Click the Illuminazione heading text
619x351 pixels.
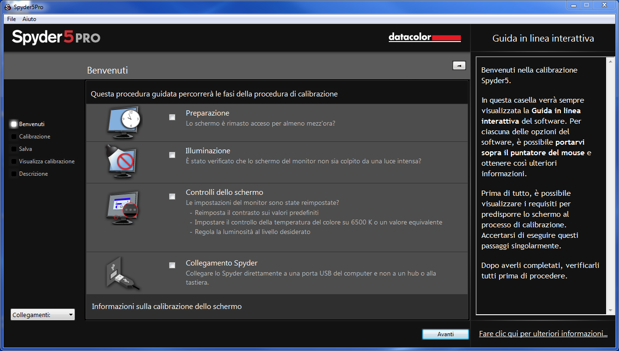(208, 151)
